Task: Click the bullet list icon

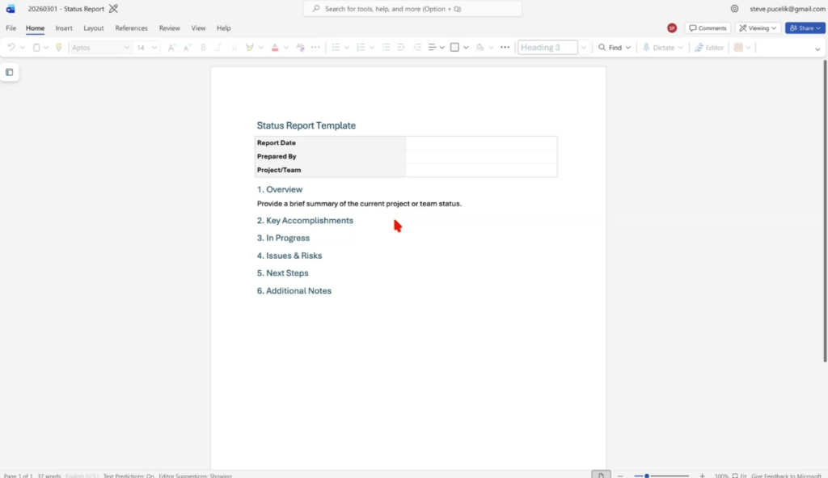Action: (x=336, y=48)
